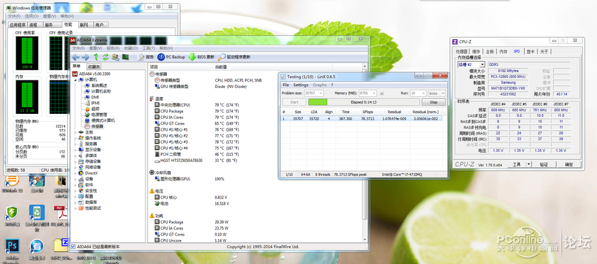Image resolution: width=597 pixels, height=264 pixels.
Task: Click the AIDA64 forward arrow icon
Action: point(85,57)
